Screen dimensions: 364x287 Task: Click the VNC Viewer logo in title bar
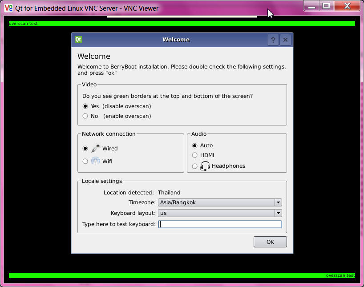coord(8,8)
